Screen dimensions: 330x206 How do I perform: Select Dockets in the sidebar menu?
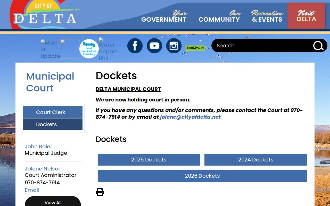pyautogui.click(x=53, y=124)
